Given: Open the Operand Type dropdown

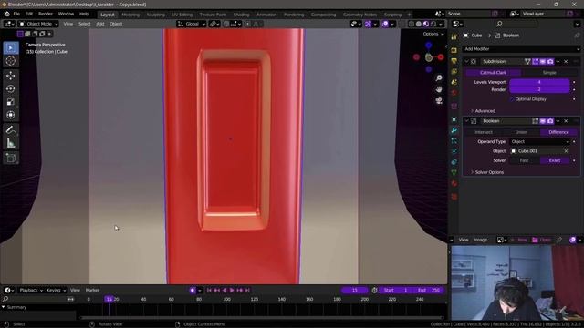Looking at the screenshot, I should (x=539, y=142).
